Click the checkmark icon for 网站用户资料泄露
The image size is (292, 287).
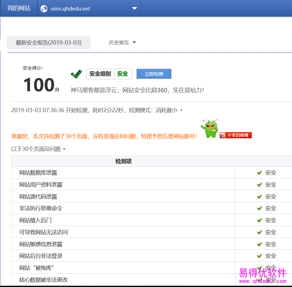(259, 184)
